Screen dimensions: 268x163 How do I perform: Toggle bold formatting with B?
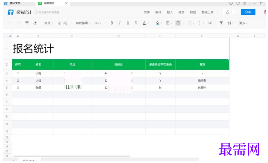112,23
